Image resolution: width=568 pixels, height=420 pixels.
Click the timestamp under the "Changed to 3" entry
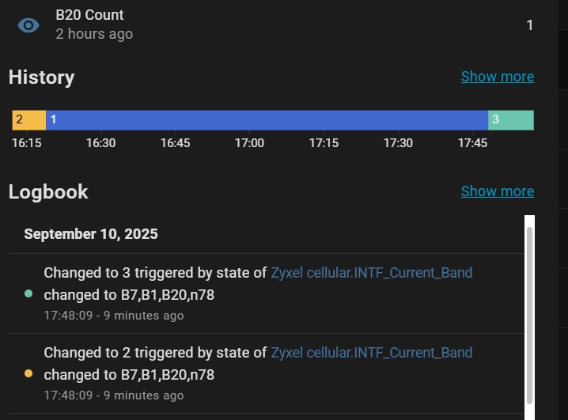coord(113,316)
